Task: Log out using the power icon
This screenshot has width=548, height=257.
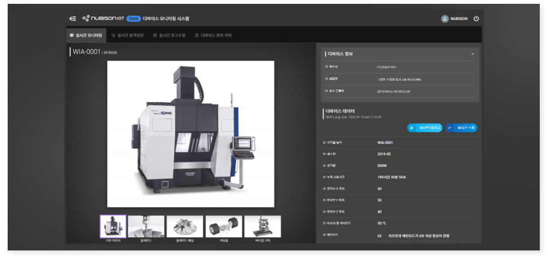Action: pos(476,19)
